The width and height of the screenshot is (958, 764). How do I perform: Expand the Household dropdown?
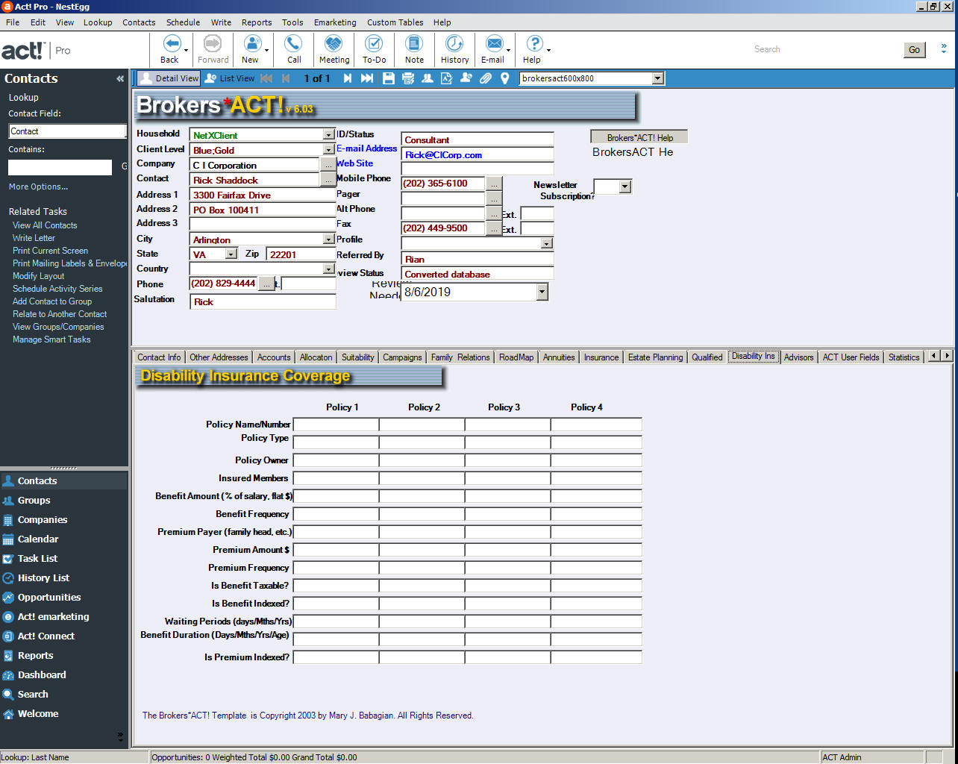pos(328,135)
